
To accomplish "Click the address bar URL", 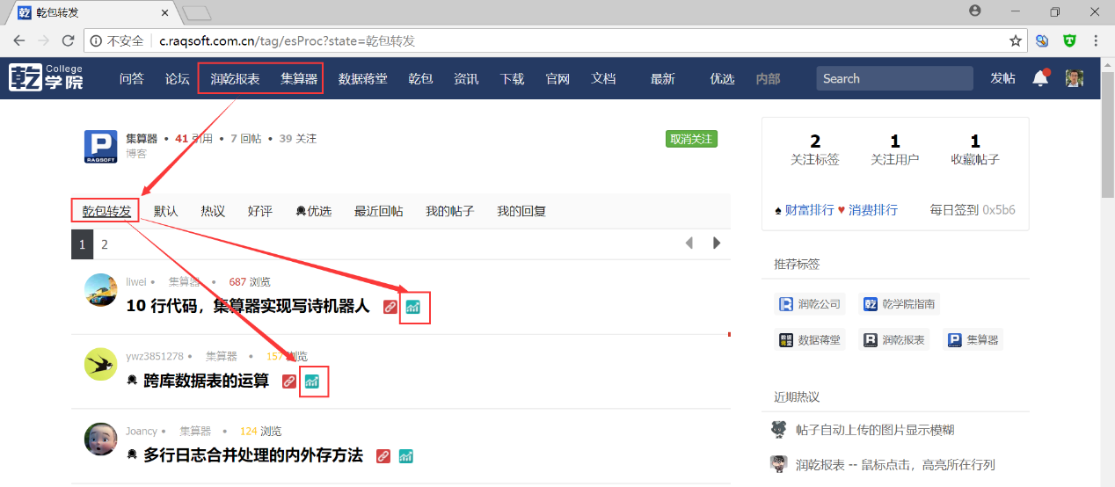I will pyautogui.click(x=287, y=40).
